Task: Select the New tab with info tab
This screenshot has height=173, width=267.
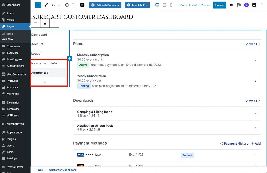Action: [x=44, y=63]
